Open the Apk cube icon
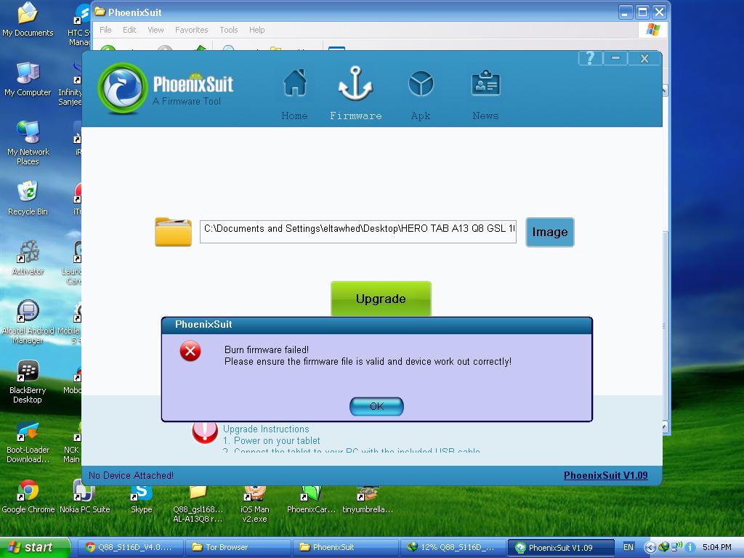The image size is (744, 558). 421,84
